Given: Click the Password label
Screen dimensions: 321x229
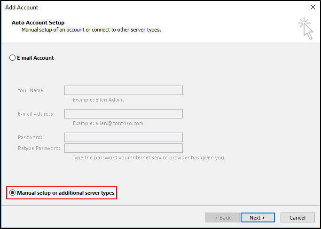Looking at the screenshot, I should point(30,137).
